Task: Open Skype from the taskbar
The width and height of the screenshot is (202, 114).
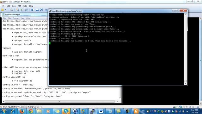Action: 66,111
